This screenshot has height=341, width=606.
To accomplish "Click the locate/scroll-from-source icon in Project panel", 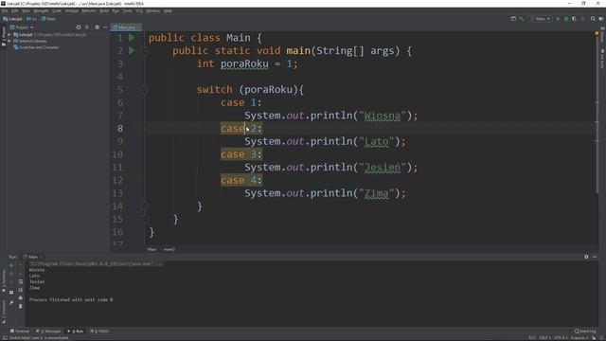I will [79, 27].
